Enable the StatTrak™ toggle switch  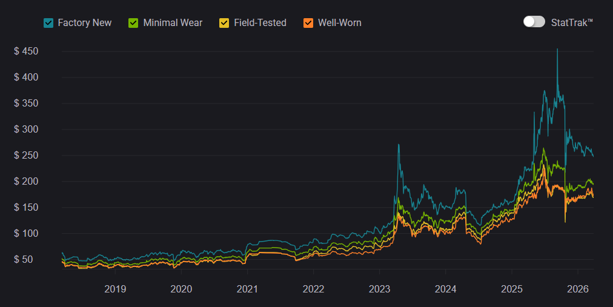[534, 22]
